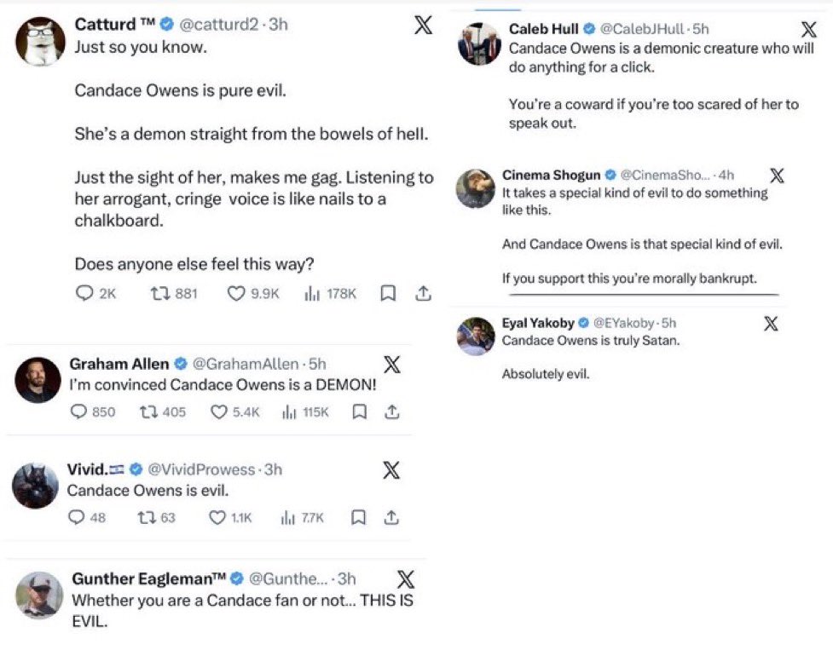833x656 pixels.
Task: Reply to Graham Allen's tweet
Action: [78, 411]
